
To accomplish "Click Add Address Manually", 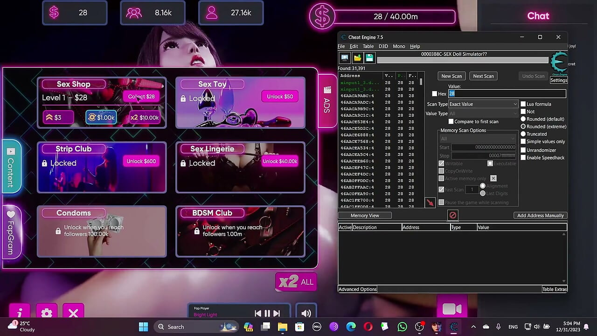I will click(541, 216).
